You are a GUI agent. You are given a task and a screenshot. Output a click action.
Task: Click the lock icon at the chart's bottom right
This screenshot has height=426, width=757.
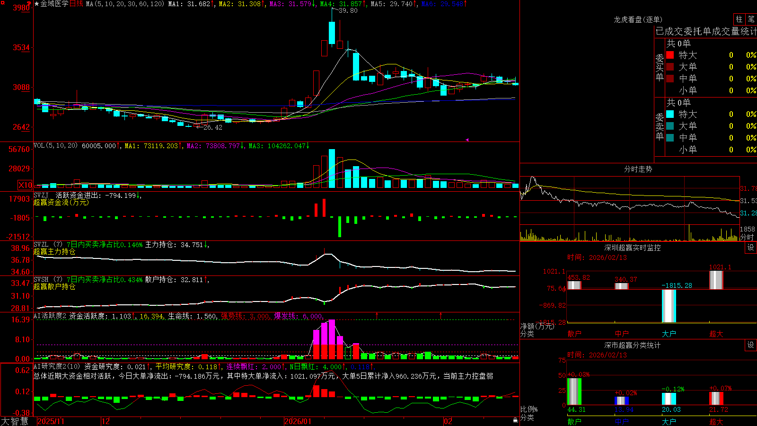tap(515, 420)
